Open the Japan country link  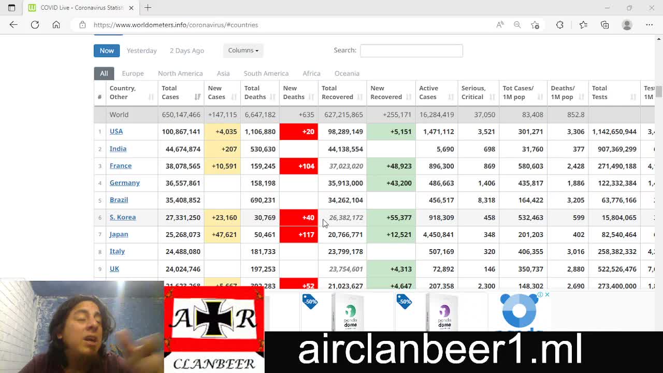(119, 234)
